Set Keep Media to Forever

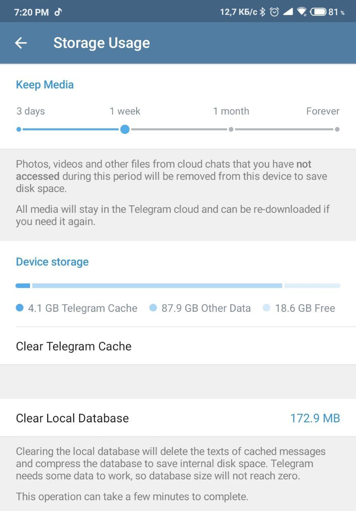(x=337, y=129)
